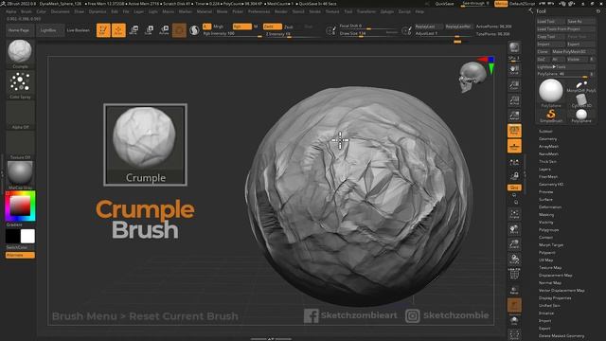The width and height of the screenshot is (606, 341).
Task: Click the Rotate view icon on right shelf
Action: coord(514,259)
